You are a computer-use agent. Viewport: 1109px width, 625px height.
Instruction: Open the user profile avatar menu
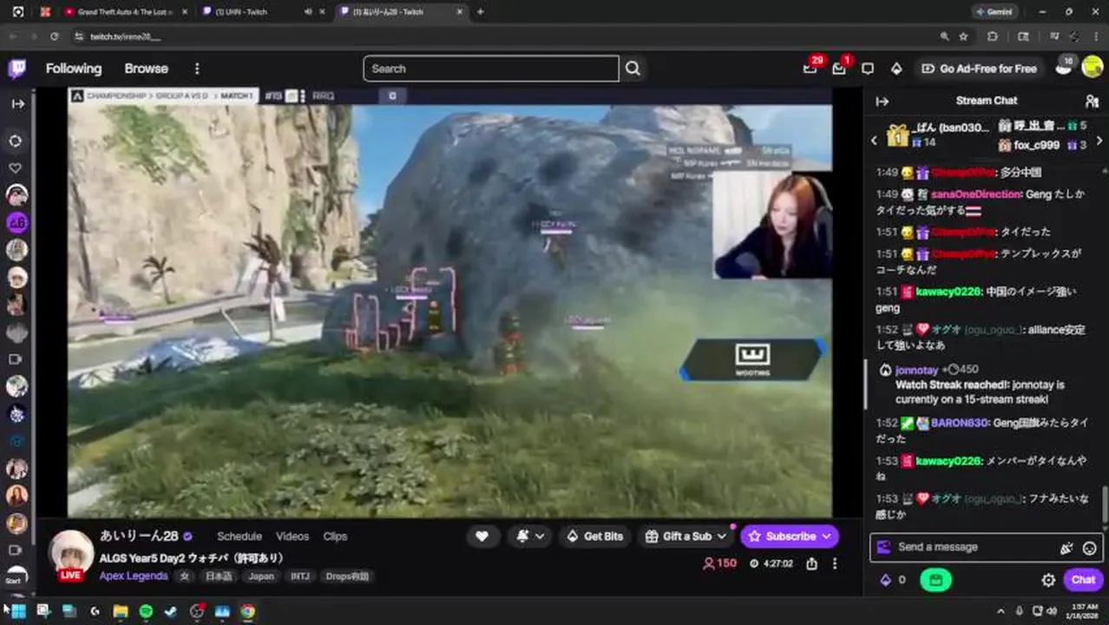[1092, 68]
